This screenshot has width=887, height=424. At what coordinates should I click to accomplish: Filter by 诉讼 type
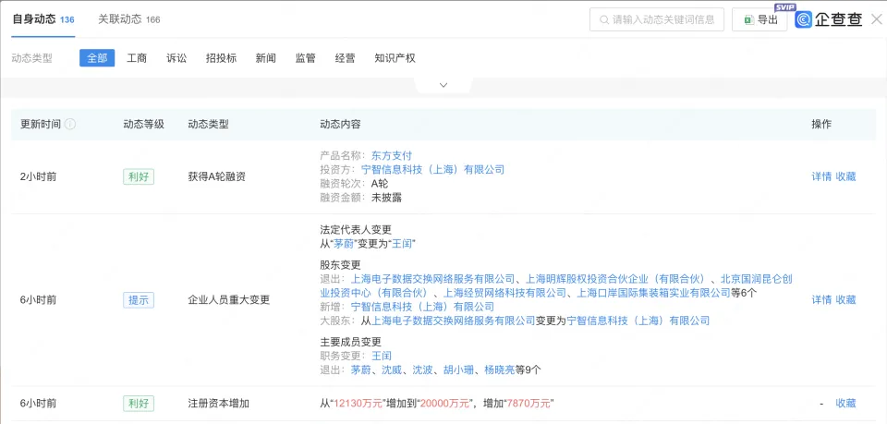(176, 58)
